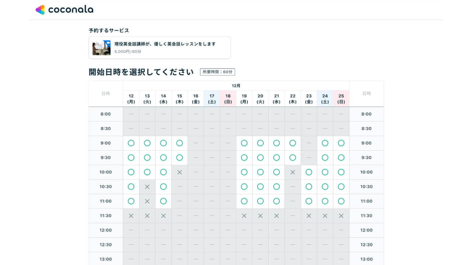
Task: Choose the 9:00 slot on Saturday the 24th
Action: point(325,143)
